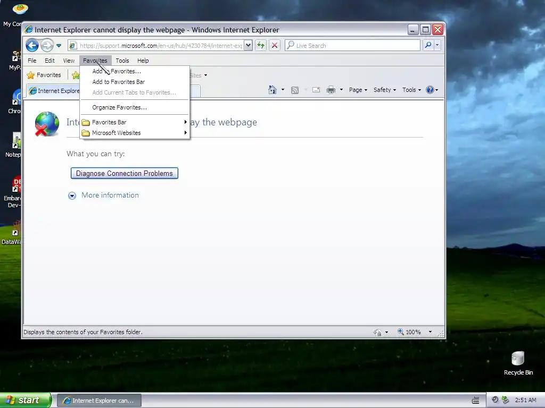545x408 pixels.
Task: Run search with the magnifier button
Action: coord(428,46)
